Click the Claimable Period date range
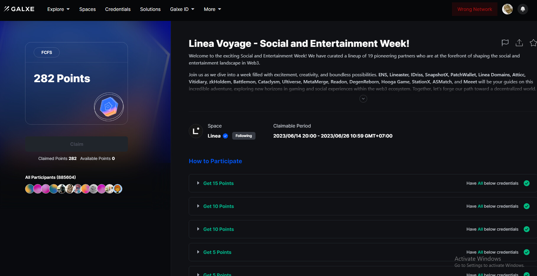The image size is (537, 276). pyautogui.click(x=333, y=136)
